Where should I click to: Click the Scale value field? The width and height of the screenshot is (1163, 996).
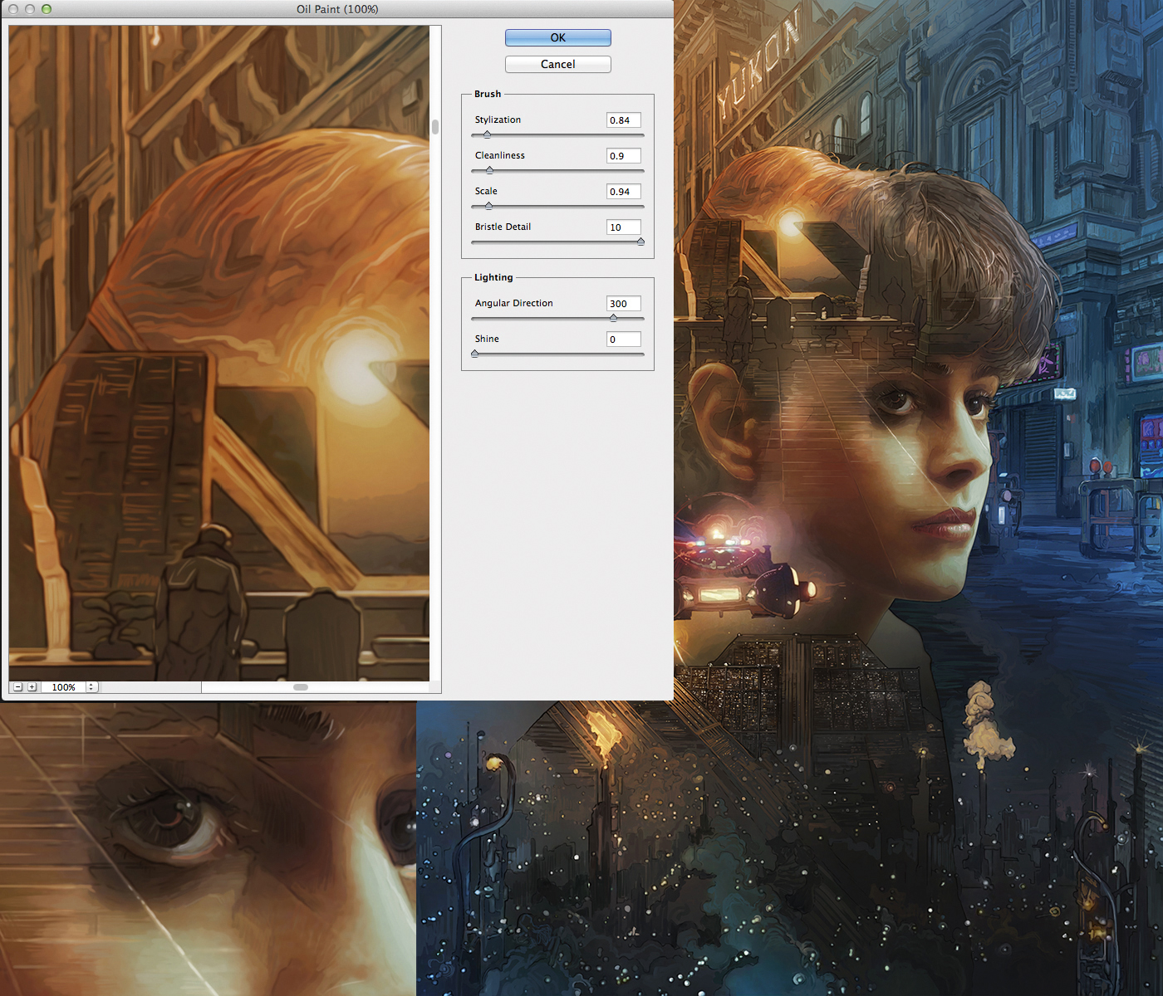[623, 192]
